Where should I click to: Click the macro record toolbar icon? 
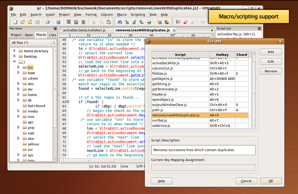click(178, 22)
